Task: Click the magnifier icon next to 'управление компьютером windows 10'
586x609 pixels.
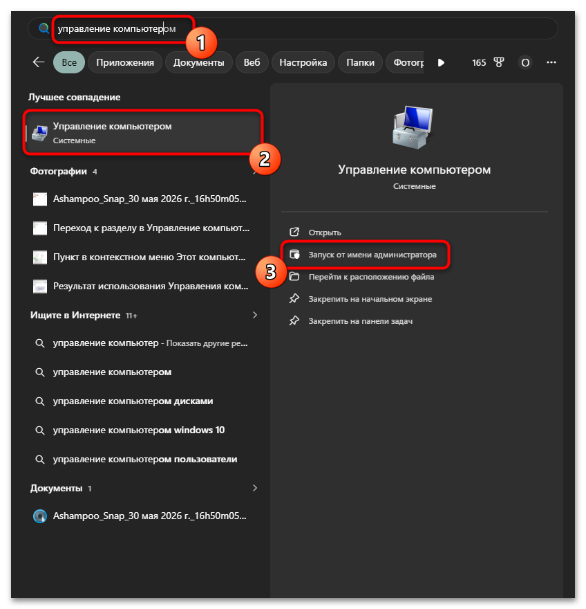Action: tap(40, 430)
